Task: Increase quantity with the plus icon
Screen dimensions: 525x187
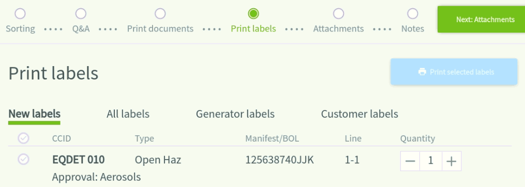Action: [452, 161]
